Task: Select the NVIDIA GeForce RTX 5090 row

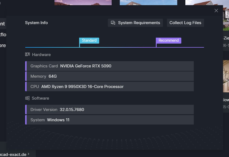Action: click(x=109, y=66)
